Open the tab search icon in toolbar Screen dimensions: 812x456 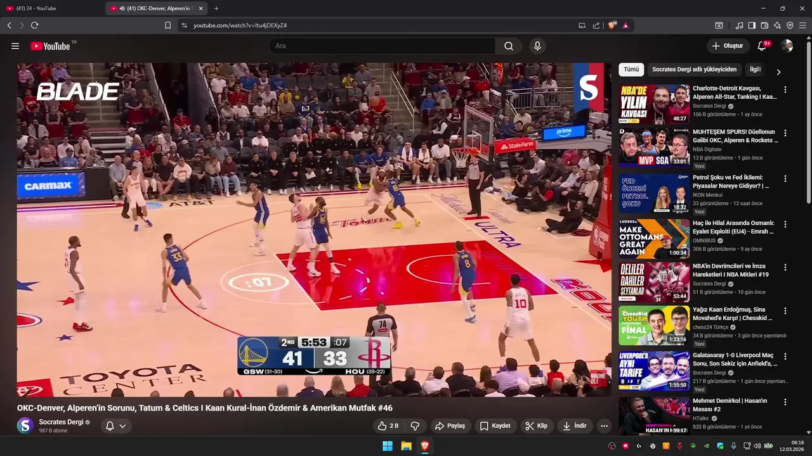point(719,25)
